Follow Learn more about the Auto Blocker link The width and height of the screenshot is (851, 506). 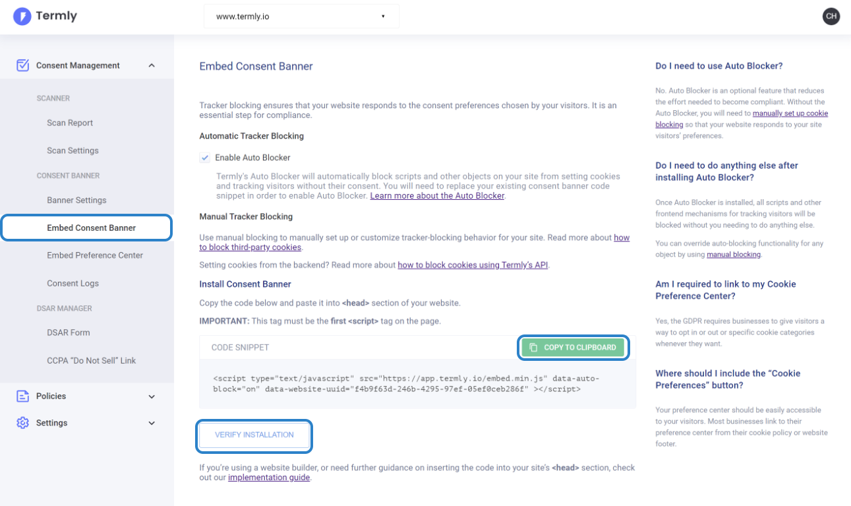click(x=438, y=196)
